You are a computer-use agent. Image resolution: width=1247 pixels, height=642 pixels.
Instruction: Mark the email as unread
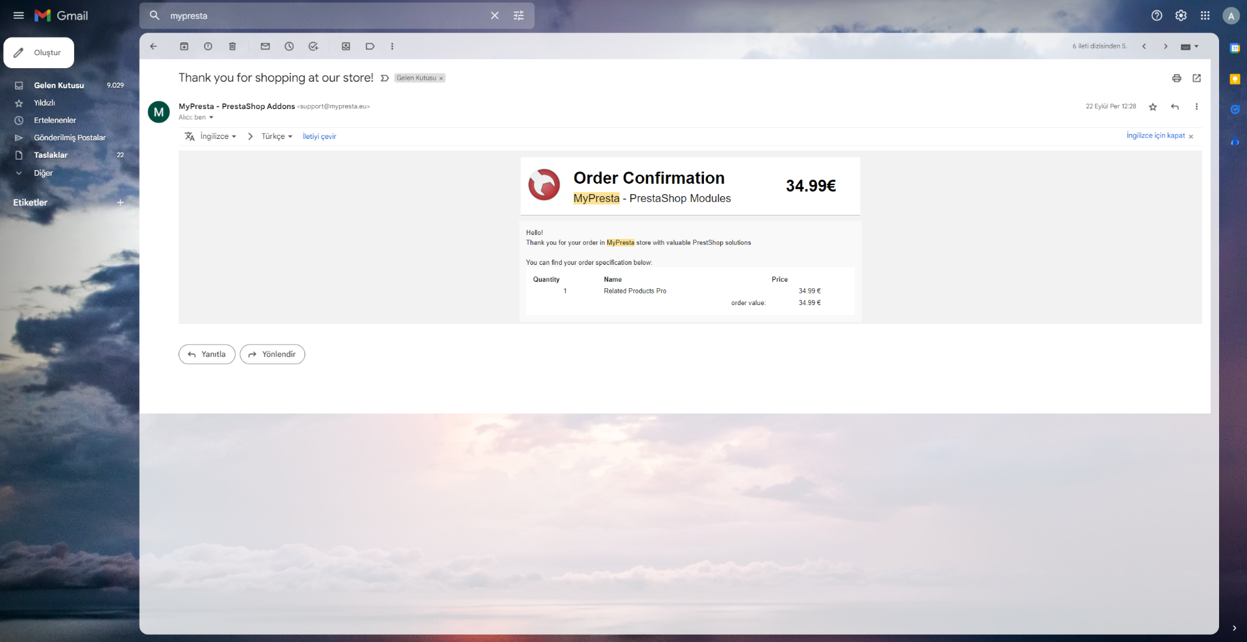[265, 46]
